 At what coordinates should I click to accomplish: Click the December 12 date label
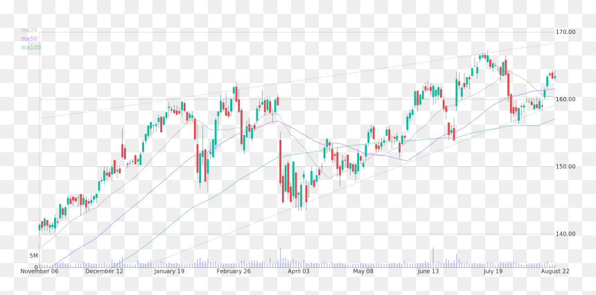103,271
